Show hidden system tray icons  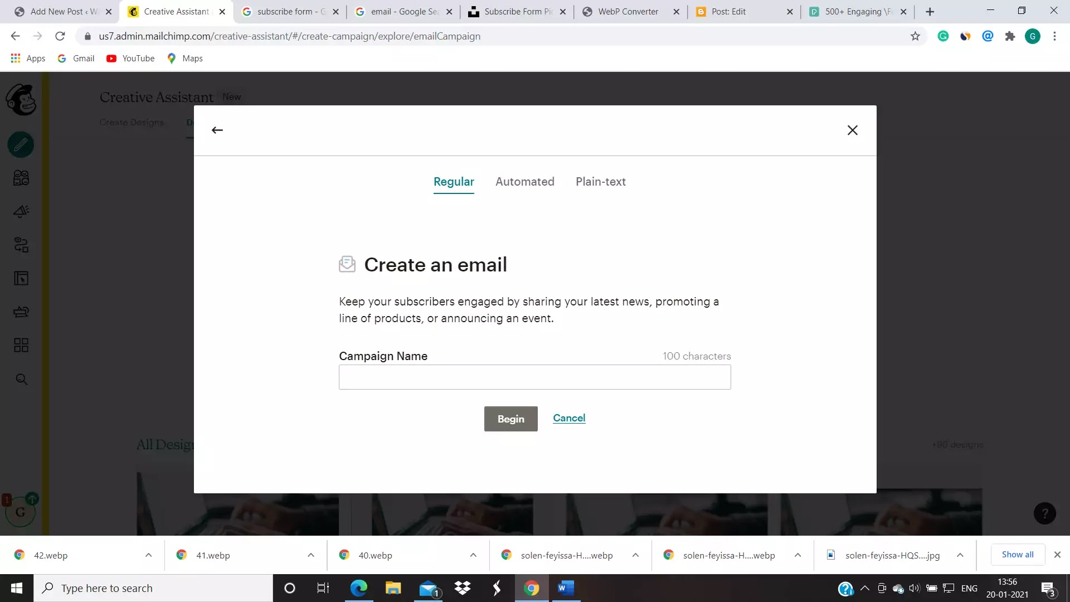[x=865, y=588]
